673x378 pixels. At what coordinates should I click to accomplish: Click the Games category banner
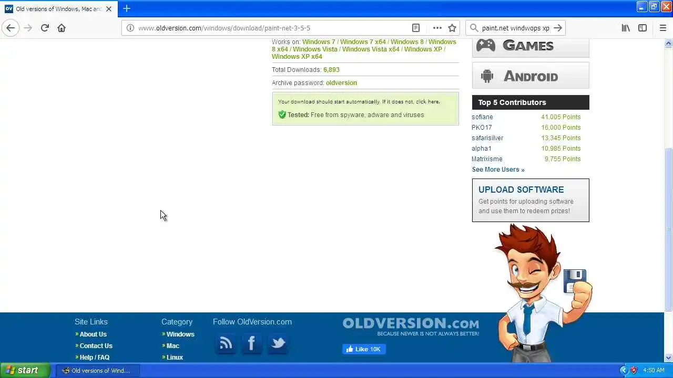(531, 46)
